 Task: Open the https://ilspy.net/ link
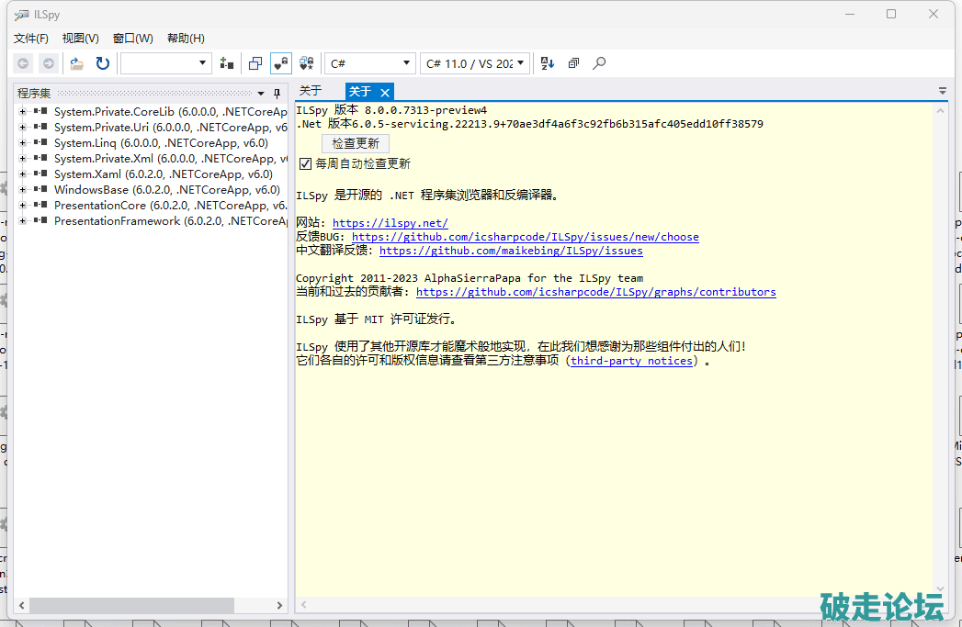[x=390, y=223]
